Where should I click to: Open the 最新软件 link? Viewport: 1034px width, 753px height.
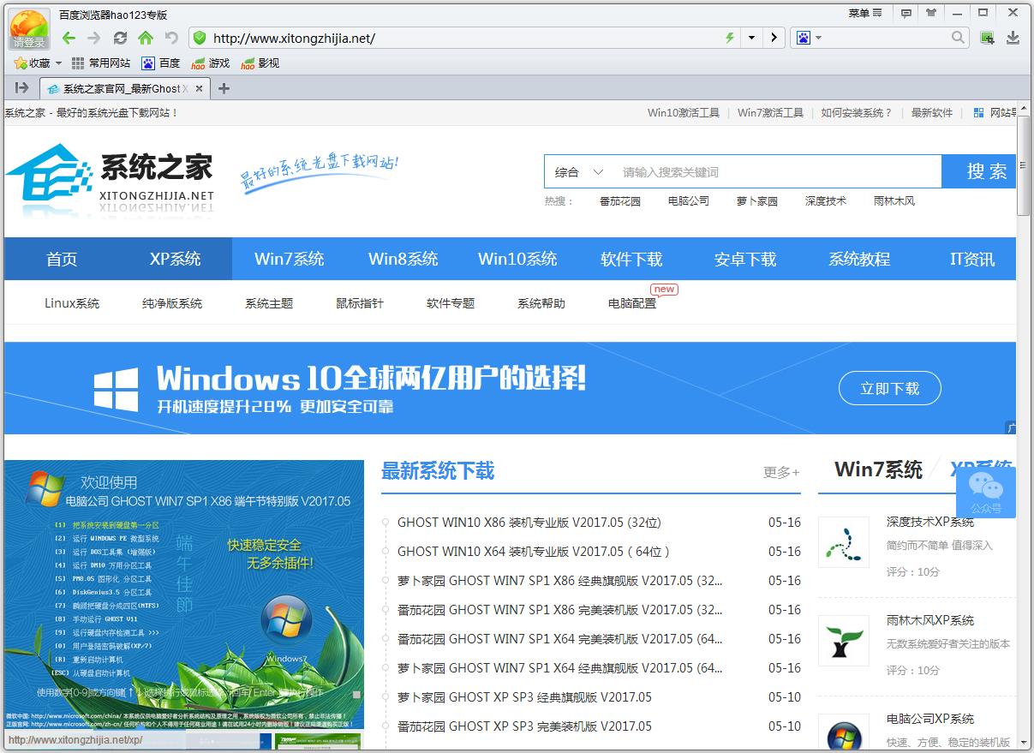pyautogui.click(x=932, y=113)
